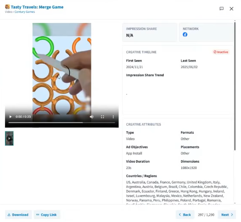
Task: Click the details panel scrollbar
Action: pos(235,86)
